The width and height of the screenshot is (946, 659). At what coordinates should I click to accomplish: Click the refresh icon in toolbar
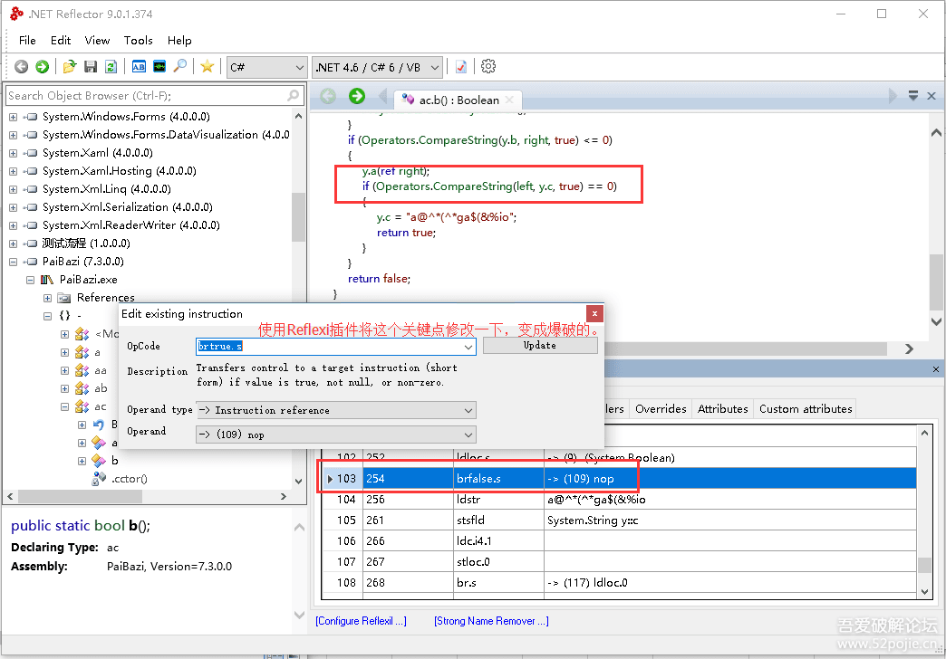pyautogui.click(x=111, y=66)
